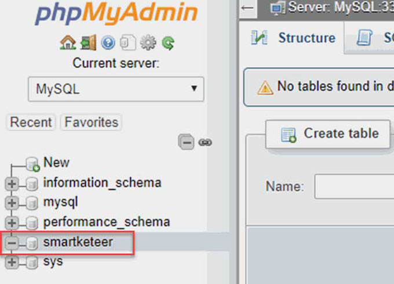This screenshot has height=284, width=394.
Task: Collapse the smartketeer database node
Action: (12, 243)
